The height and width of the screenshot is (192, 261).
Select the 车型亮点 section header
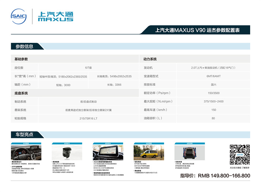click(x=24, y=134)
